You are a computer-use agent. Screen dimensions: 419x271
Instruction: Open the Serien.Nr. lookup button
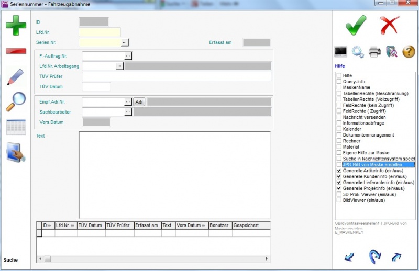point(125,42)
